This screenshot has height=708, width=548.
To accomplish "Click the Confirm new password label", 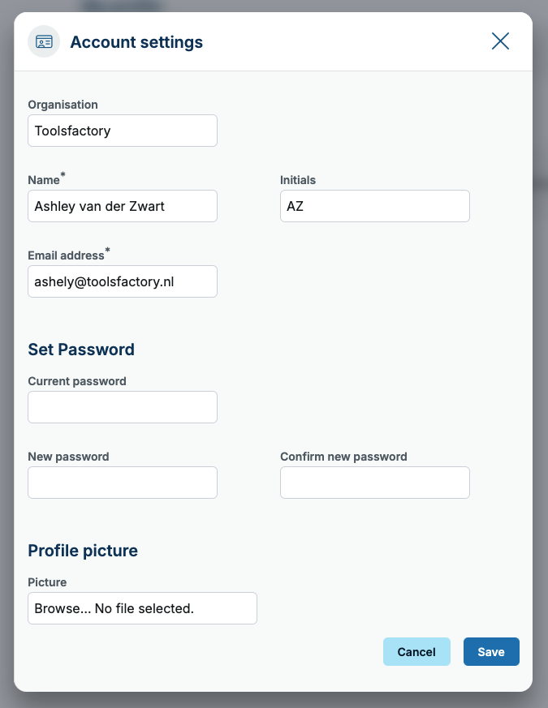I will 343,457.
